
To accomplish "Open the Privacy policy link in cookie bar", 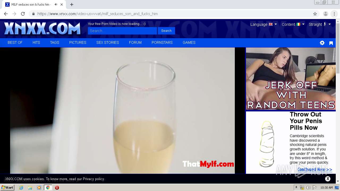I will pyautogui.click(x=93, y=179).
